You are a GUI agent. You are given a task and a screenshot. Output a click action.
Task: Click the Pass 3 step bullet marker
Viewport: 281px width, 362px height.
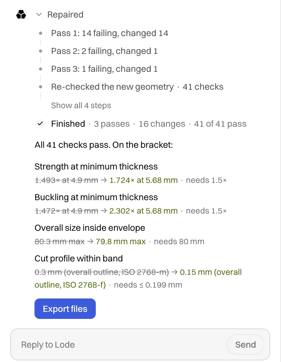(x=41, y=69)
